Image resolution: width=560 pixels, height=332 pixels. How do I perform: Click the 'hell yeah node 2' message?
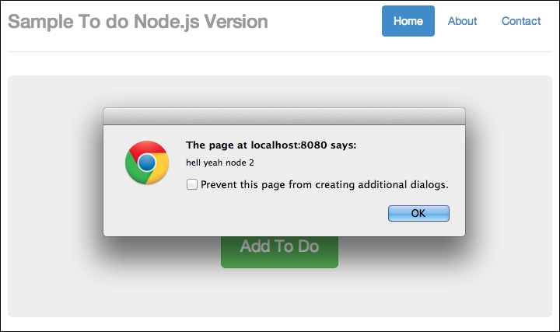click(220, 163)
